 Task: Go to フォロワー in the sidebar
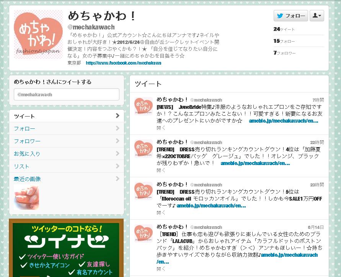[66, 141]
